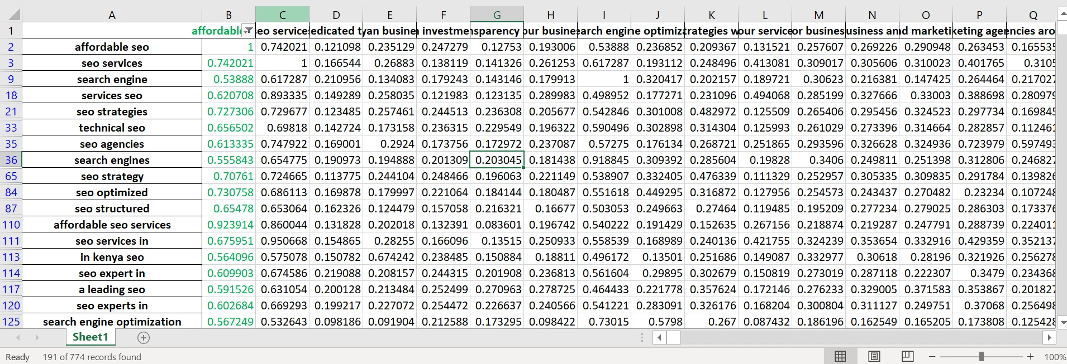Image resolution: width=1067 pixels, height=364 pixels.
Task: Go to next sheet arrow
Action: pos(37,338)
